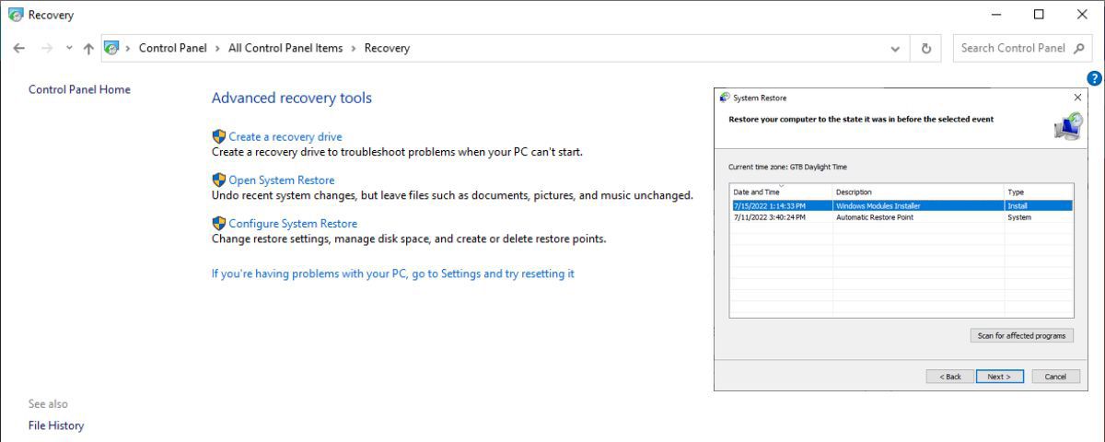The height and width of the screenshot is (442, 1105).
Task: Click the Next button in System Restore
Action: [999, 377]
